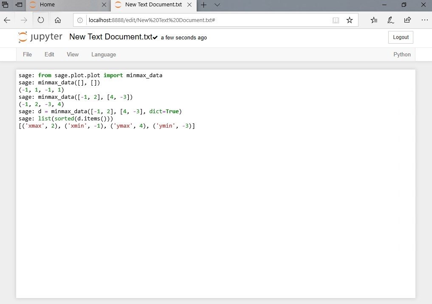This screenshot has width=432, height=304.
Task: Rename file by clicking New Text Document.txt title
Action: 111,37
